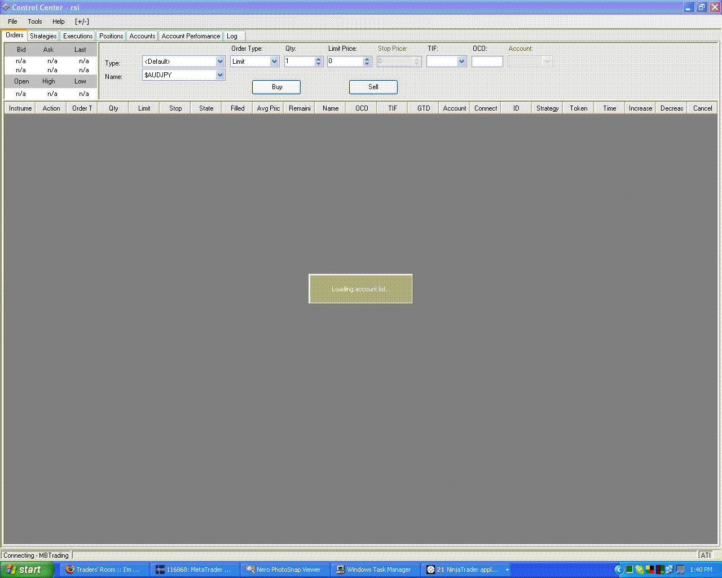Switch to the Accounts tab

click(x=142, y=36)
